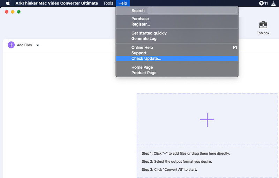Click the red close window button

pyautogui.click(x=7, y=12)
